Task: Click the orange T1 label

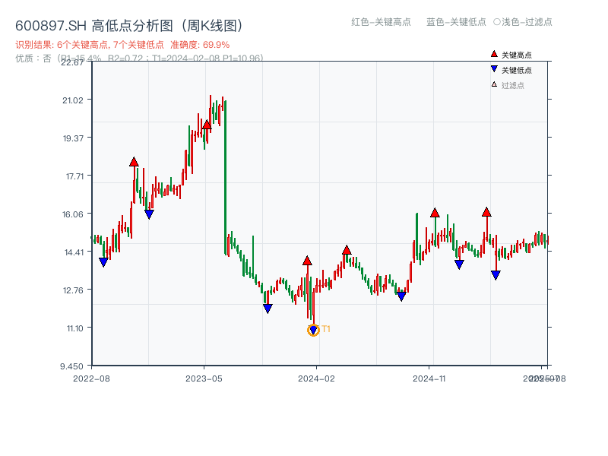Action: [x=326, y=329]
